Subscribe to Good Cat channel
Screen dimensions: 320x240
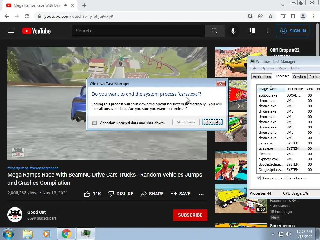point(190,215)
